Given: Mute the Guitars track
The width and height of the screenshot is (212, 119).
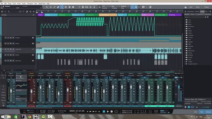Looking at the screenshot, I should (x=5, y=38).
